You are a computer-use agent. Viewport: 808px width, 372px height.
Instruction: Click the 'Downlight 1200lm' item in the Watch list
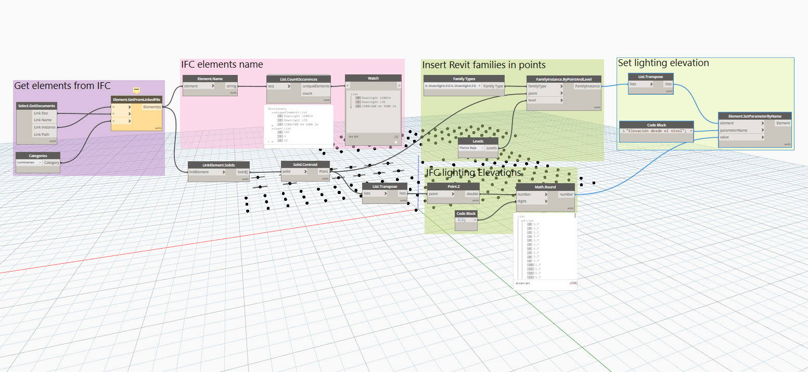coord(377,98)
